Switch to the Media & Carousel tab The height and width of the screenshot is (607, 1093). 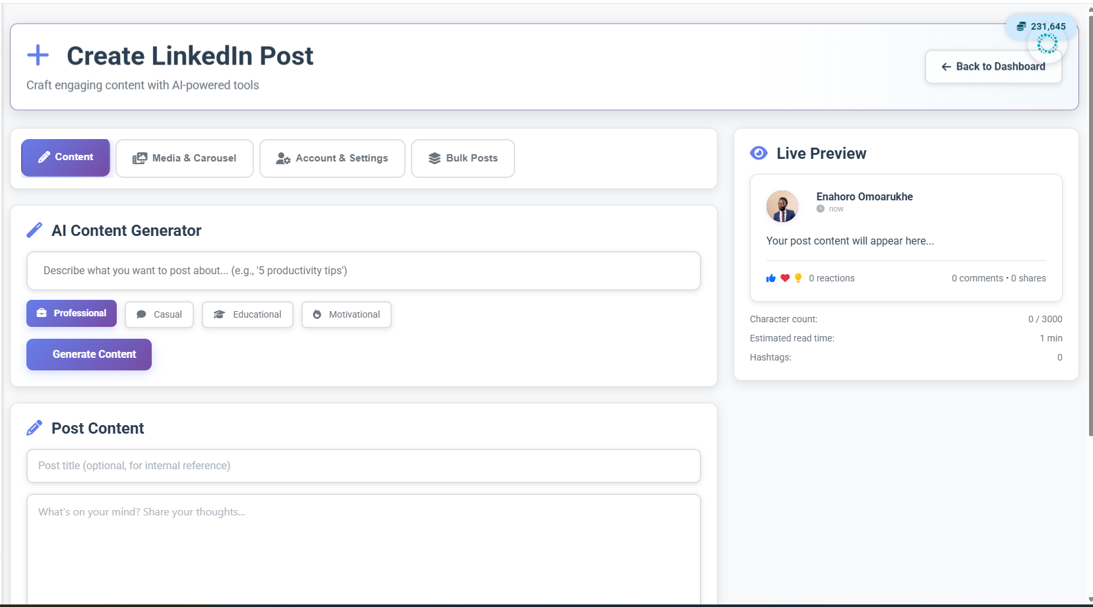pyautogui.click(x=185, y=158)
